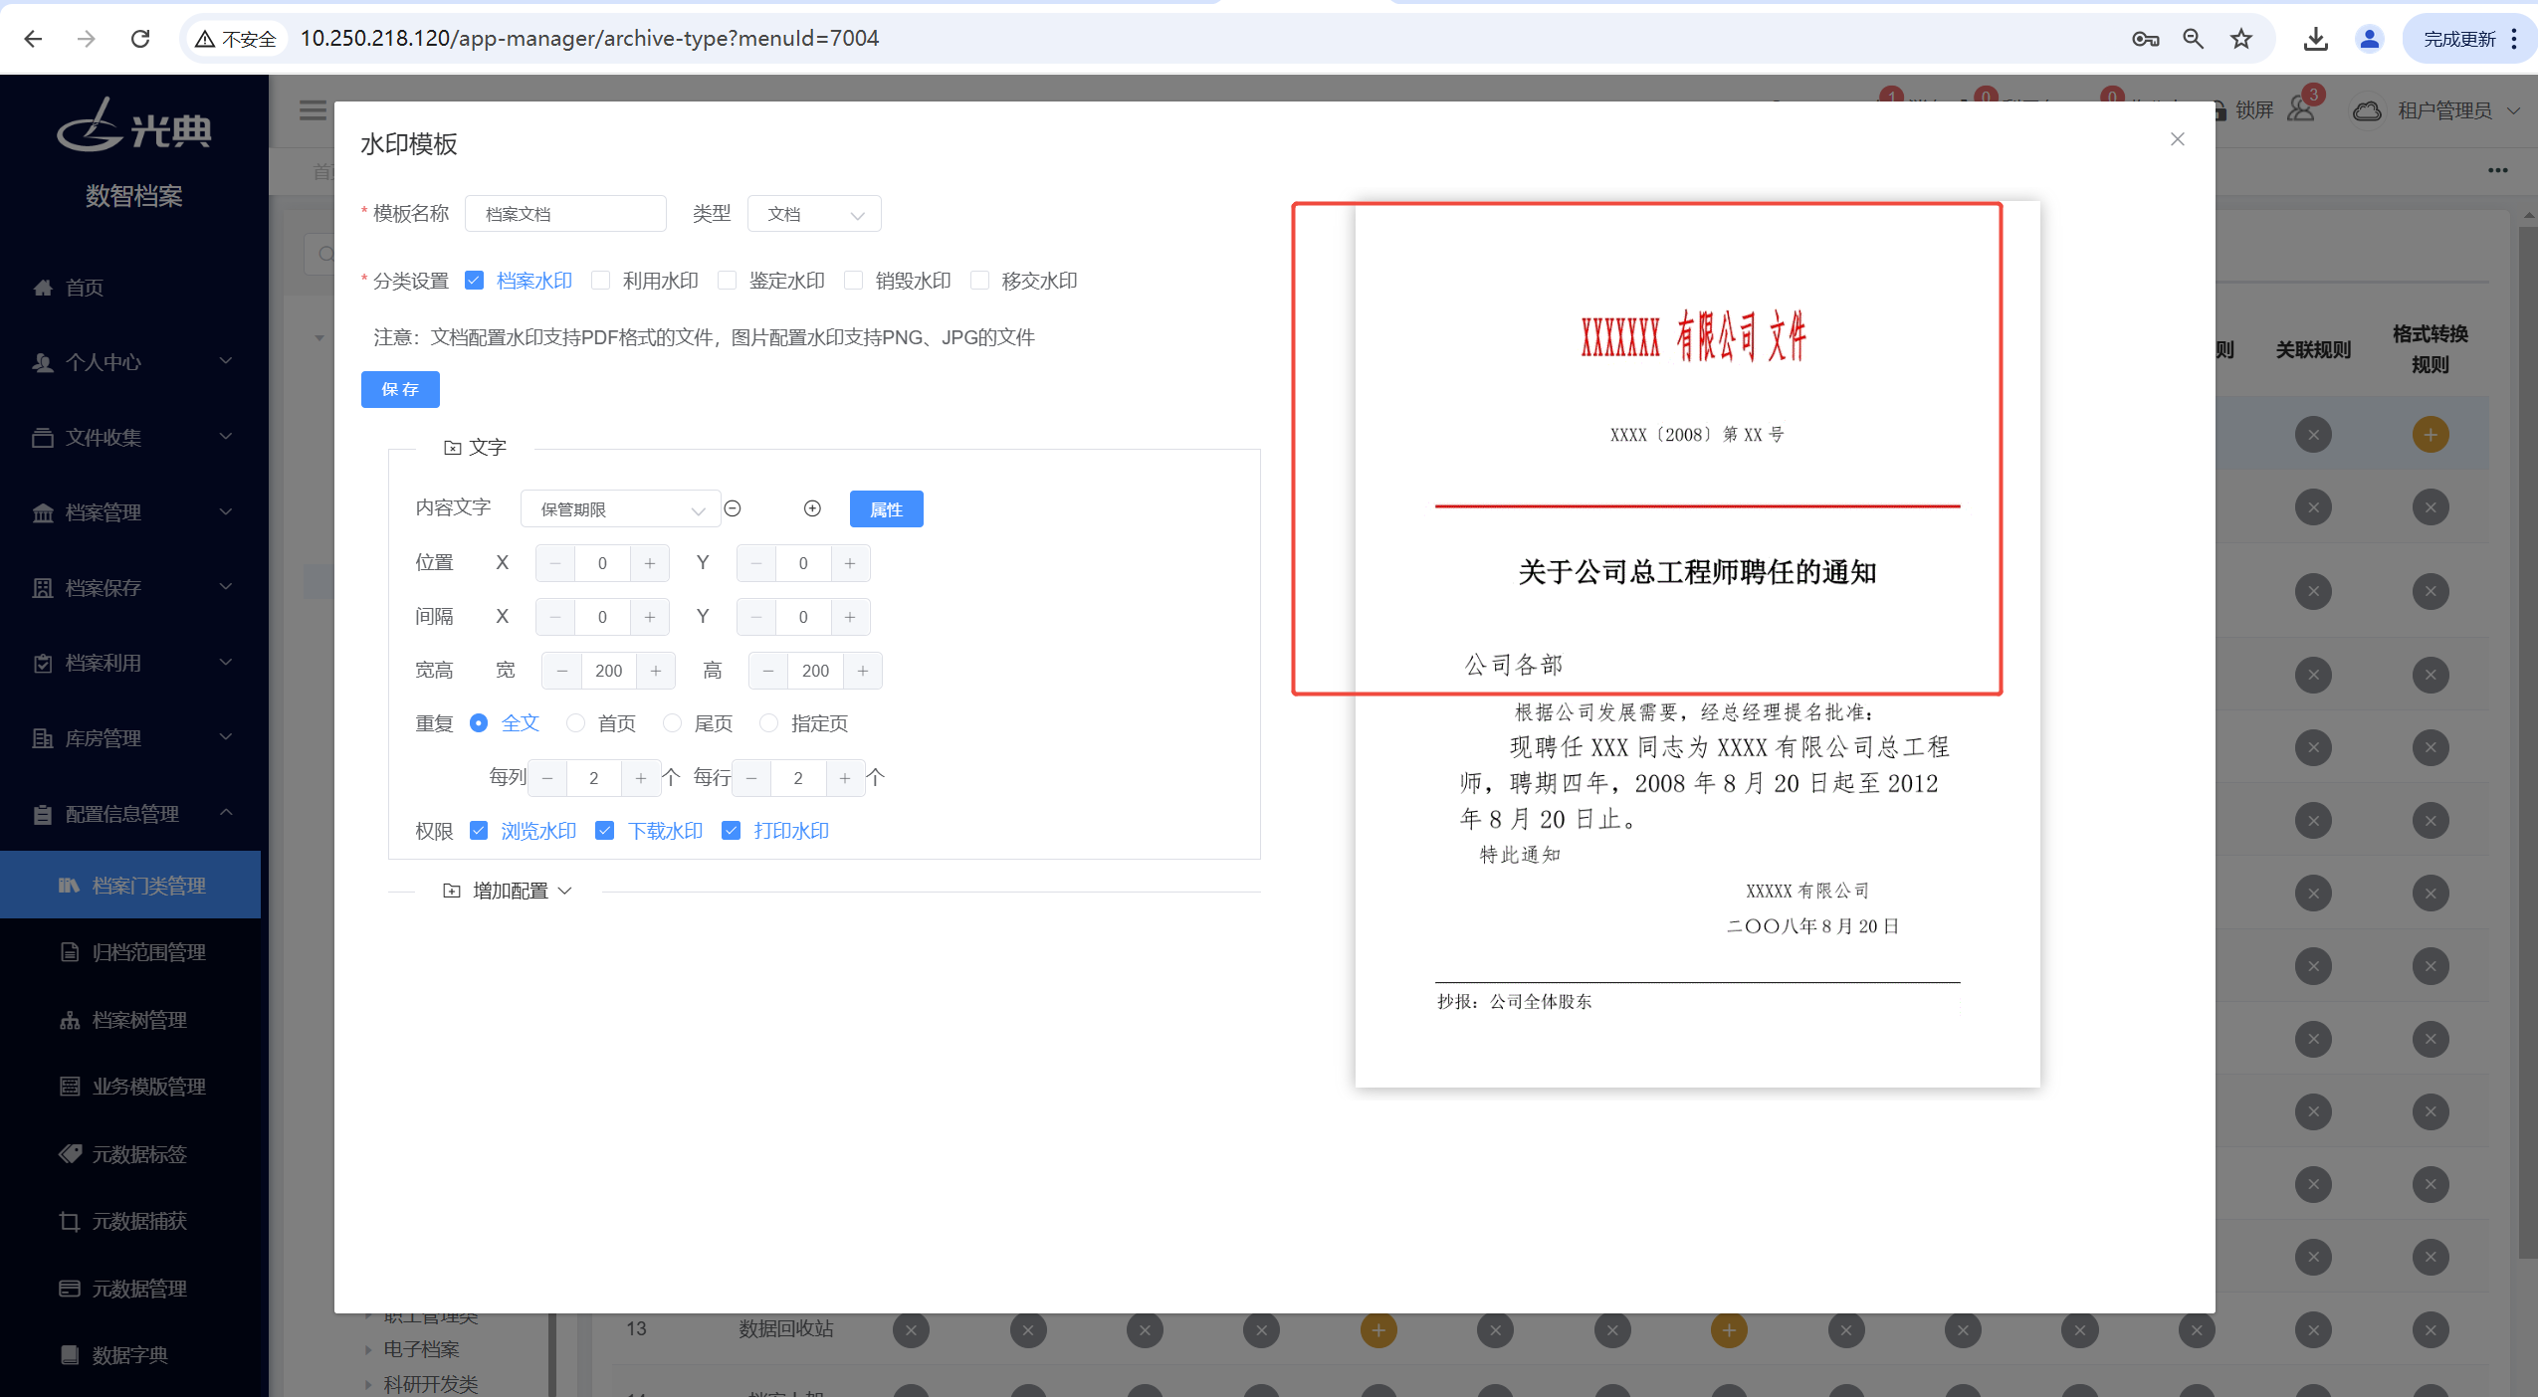Image resolution: width=2538 pixels, height=1397 pixels.
Task: Bookmark this page with star icon
Action: coord(2240,39)
